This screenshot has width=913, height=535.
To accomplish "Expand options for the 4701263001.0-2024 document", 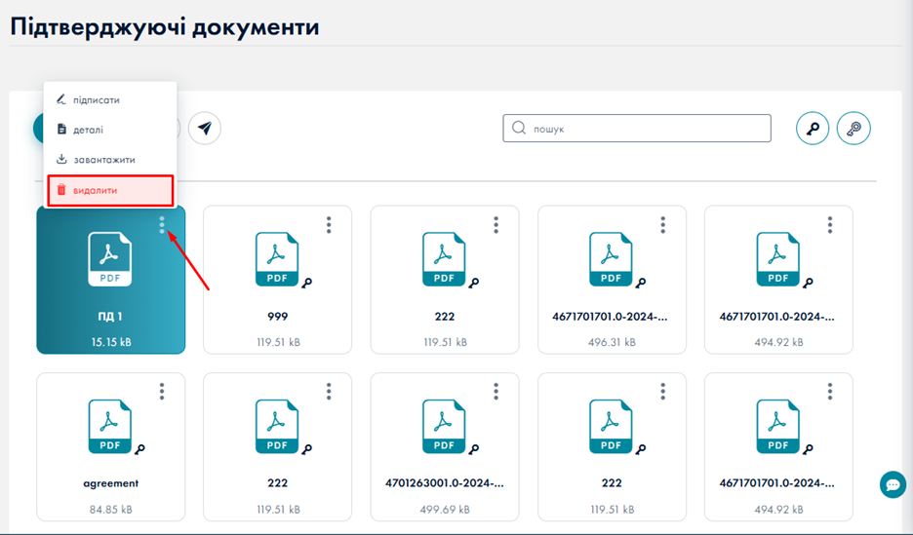I will [x=496, y=392].
